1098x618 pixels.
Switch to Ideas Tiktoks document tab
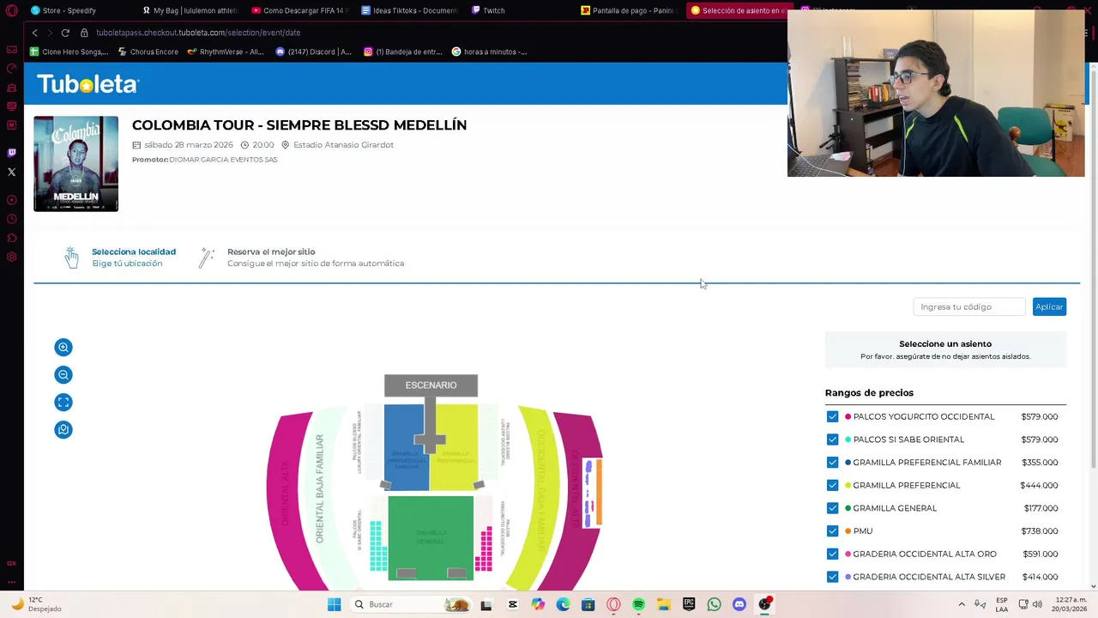(410, 10)
